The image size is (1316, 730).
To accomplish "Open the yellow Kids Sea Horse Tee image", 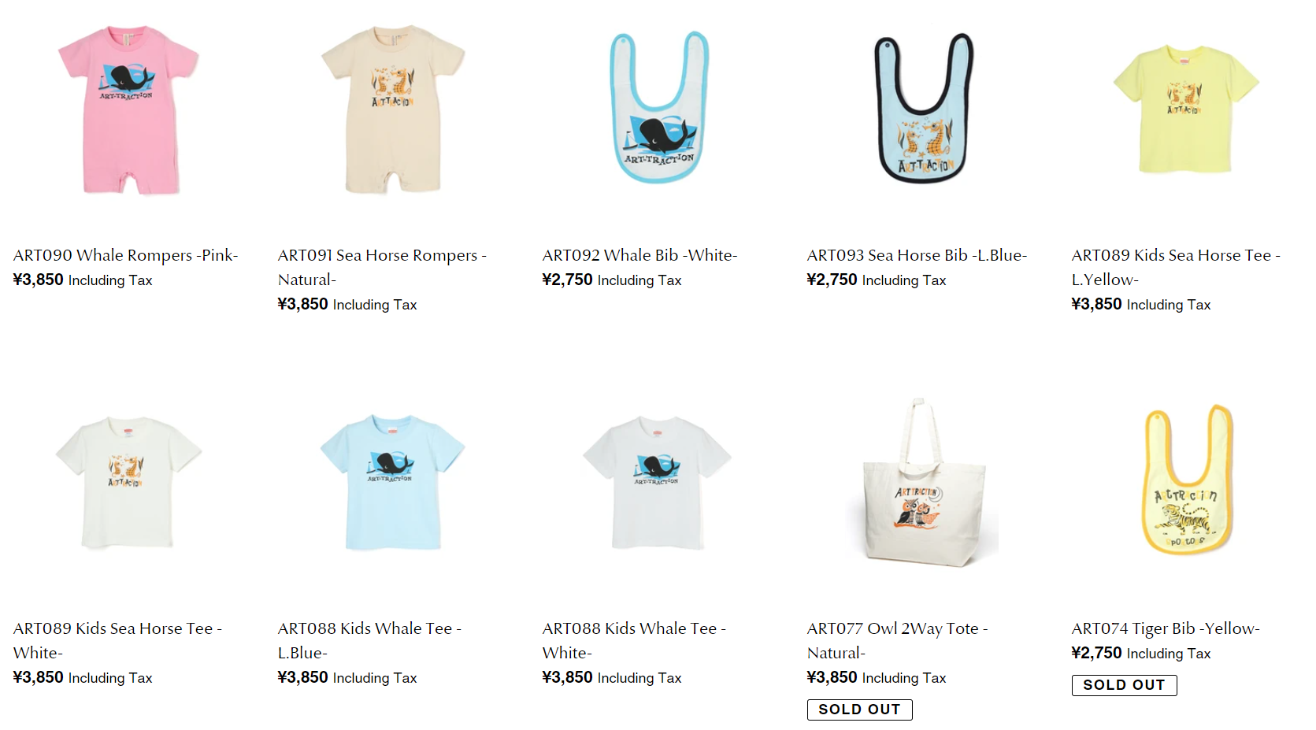I will pyautogui.click(x=1186, y=109).
